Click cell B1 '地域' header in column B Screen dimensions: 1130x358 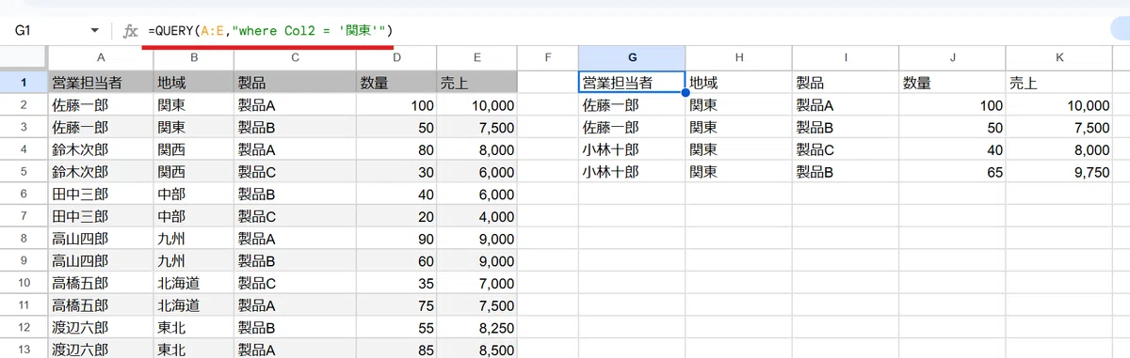193,82
